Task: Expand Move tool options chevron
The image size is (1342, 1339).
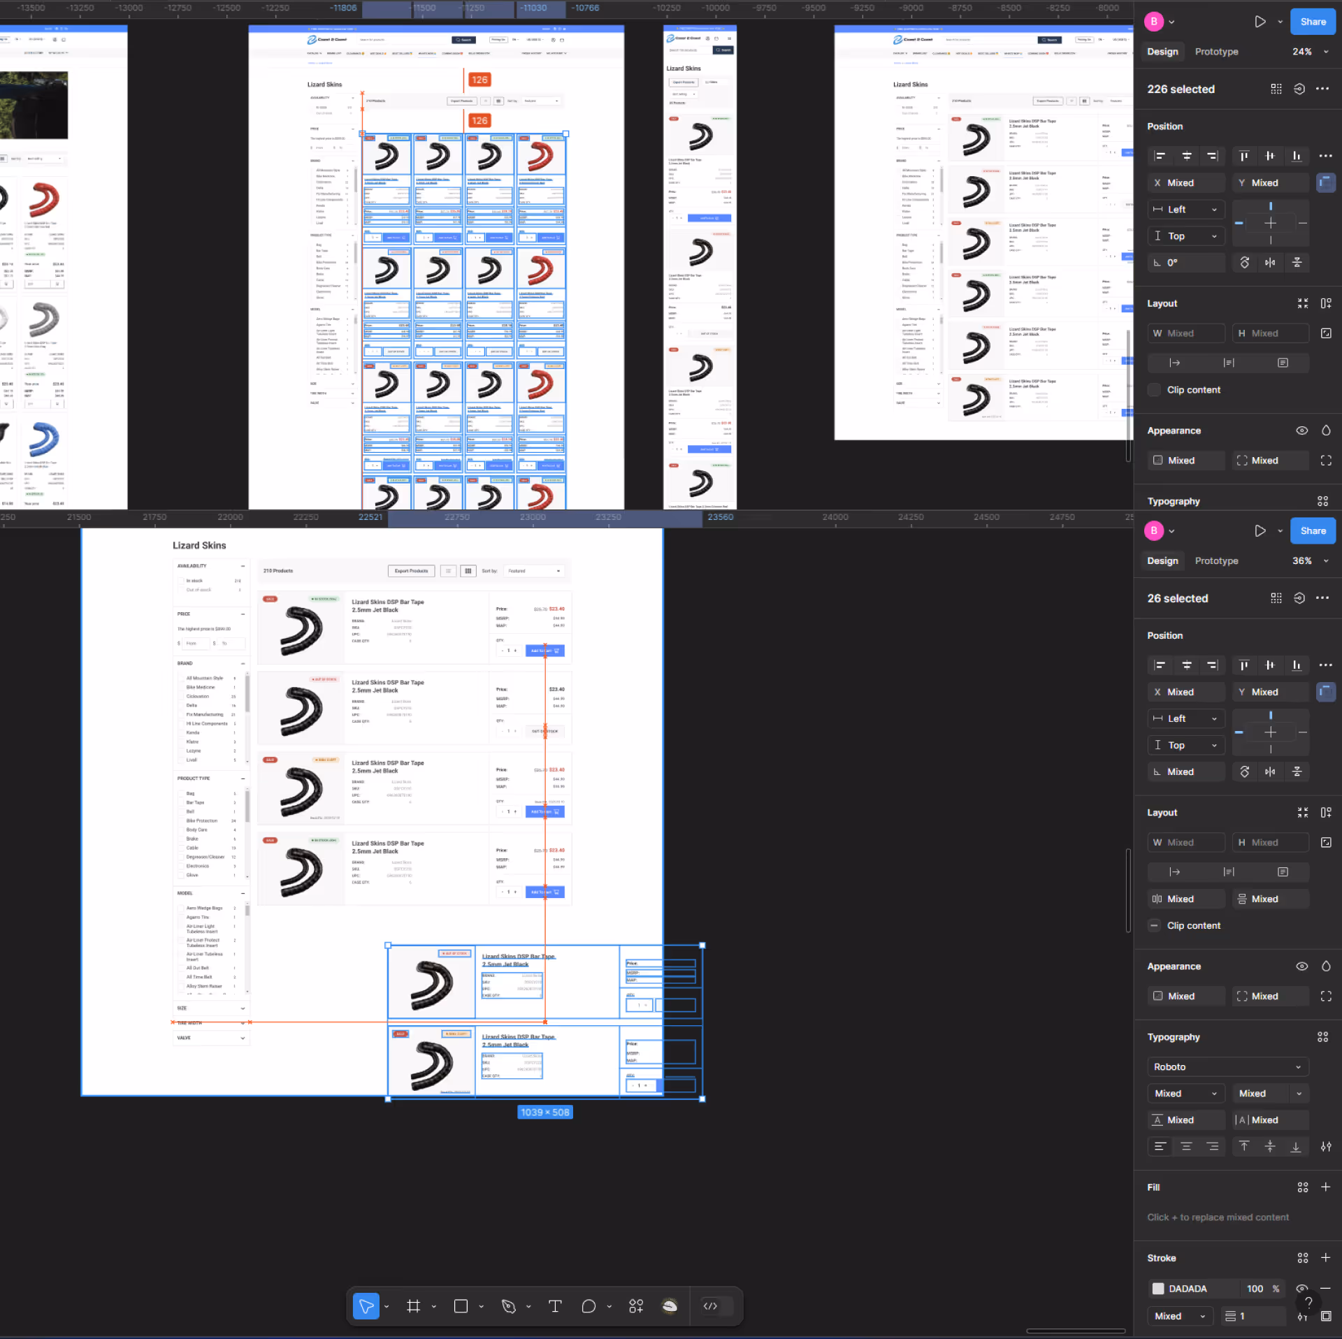Action: 387,1306
